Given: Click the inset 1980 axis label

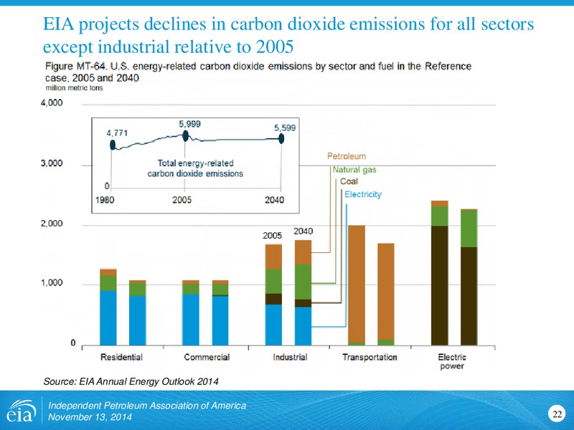Looking at the screenshot, I should click(105, 200).
